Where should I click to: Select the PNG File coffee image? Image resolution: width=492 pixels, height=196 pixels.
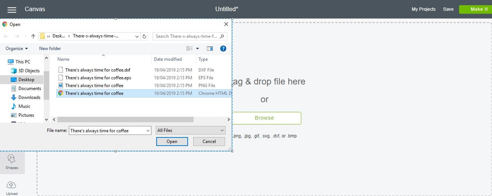coord(94,86)
